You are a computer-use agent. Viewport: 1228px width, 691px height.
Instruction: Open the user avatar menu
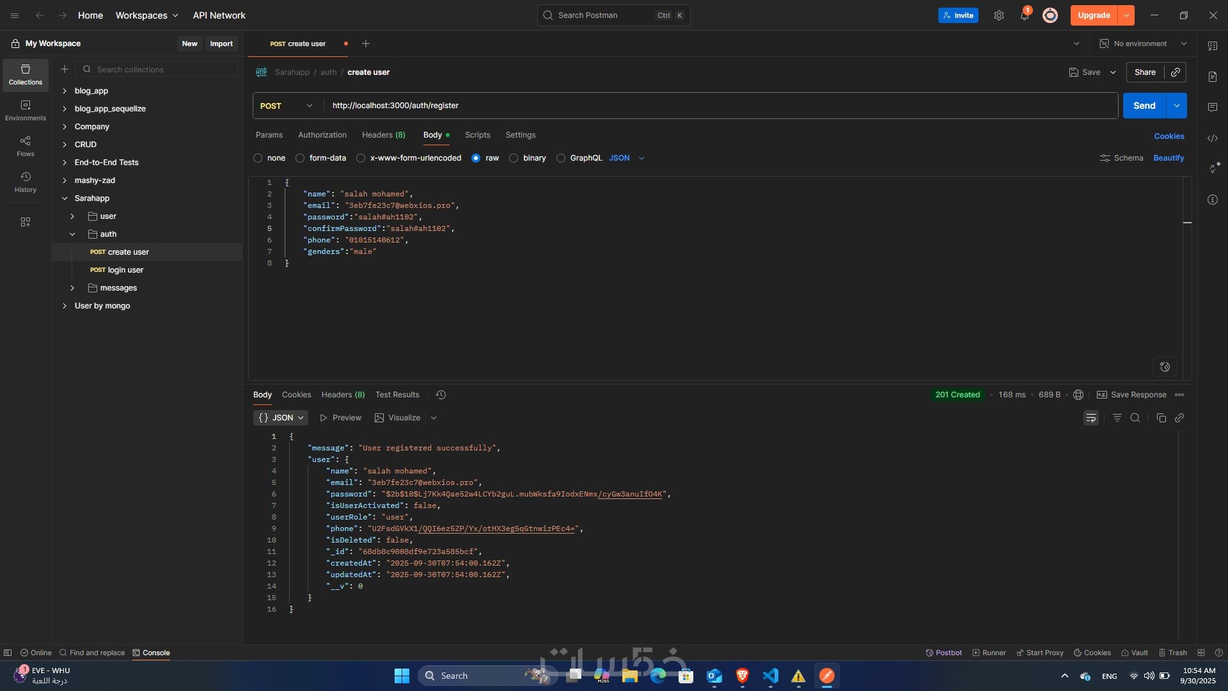pos(1050,15)
